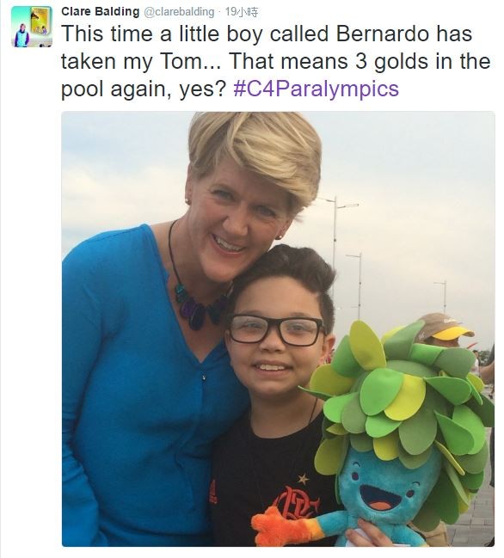Click the boy's black glasses in the photo

[276, 331]
